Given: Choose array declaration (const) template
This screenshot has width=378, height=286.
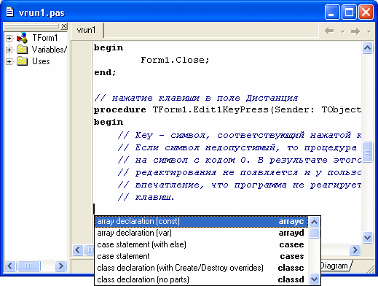Looking at the screenshot, I should point(201,222).
